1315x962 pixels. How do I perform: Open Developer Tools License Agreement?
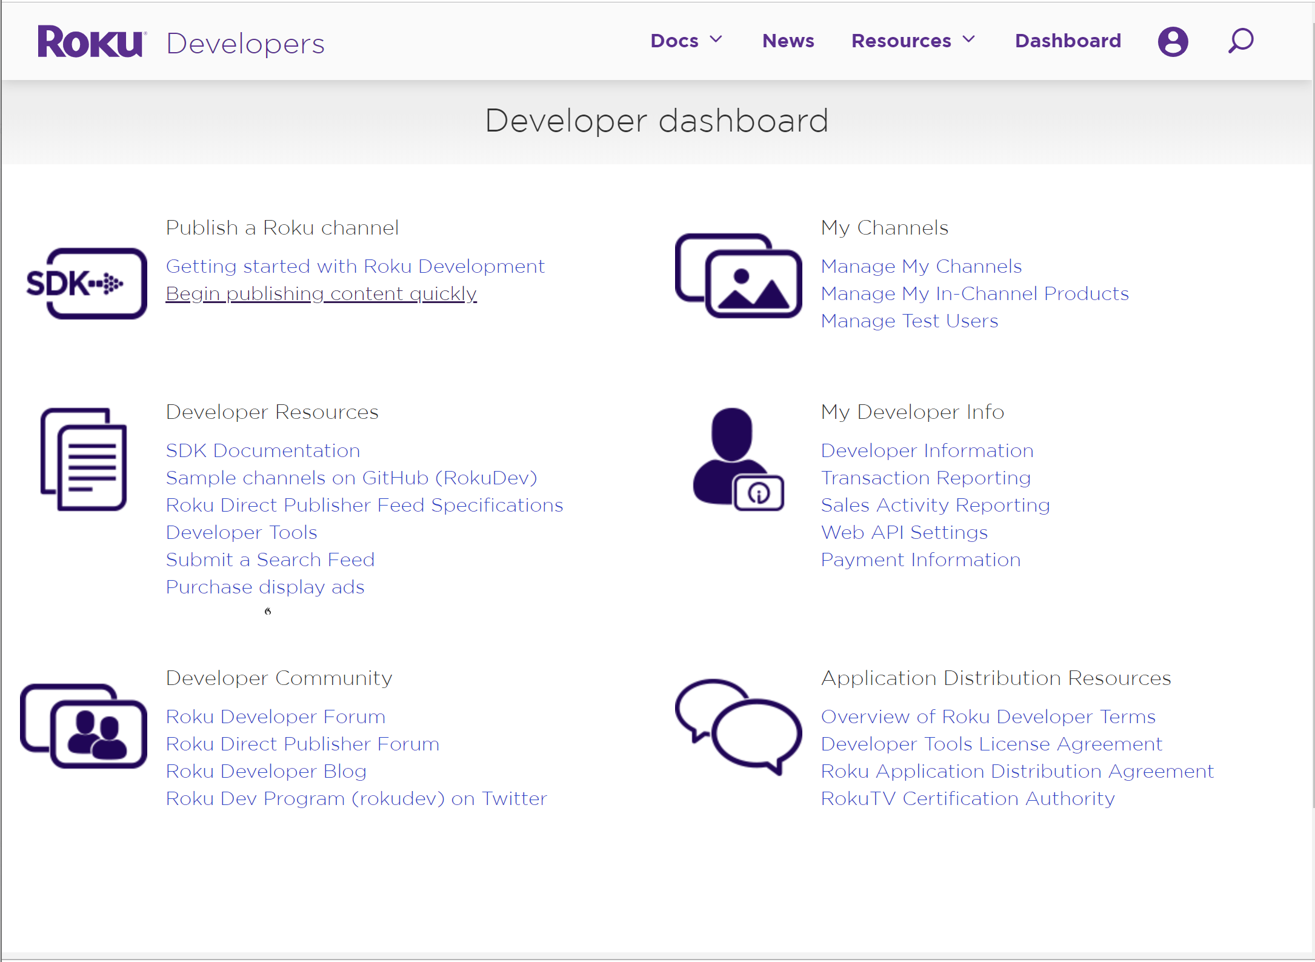991,744
